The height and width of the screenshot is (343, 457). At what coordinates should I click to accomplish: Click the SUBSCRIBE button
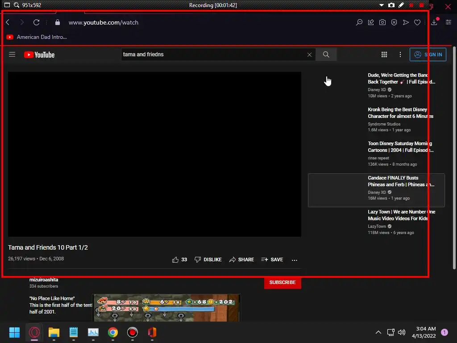pos(283,282)
